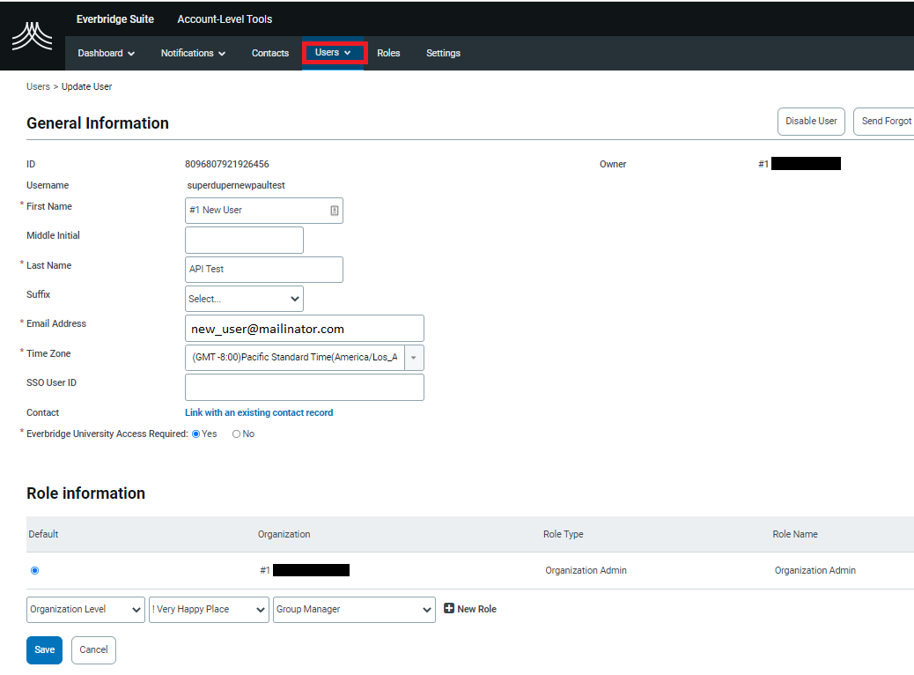Click the user ID 8096807921926456

[x=227, y=165]
